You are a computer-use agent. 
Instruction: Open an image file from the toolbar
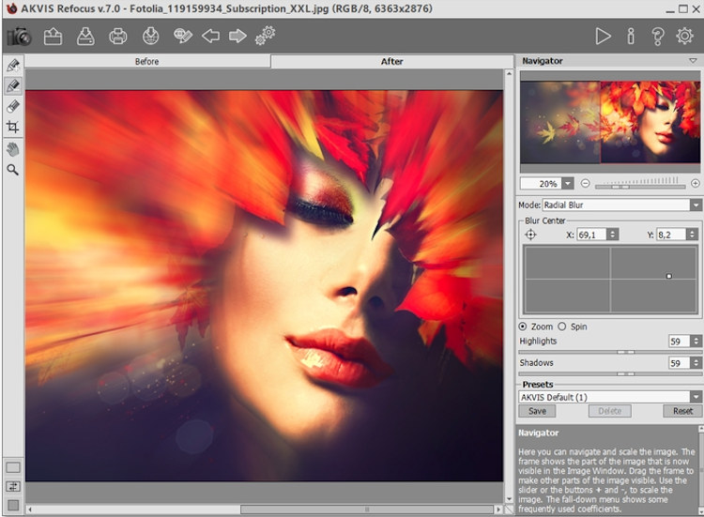(53, 37)
